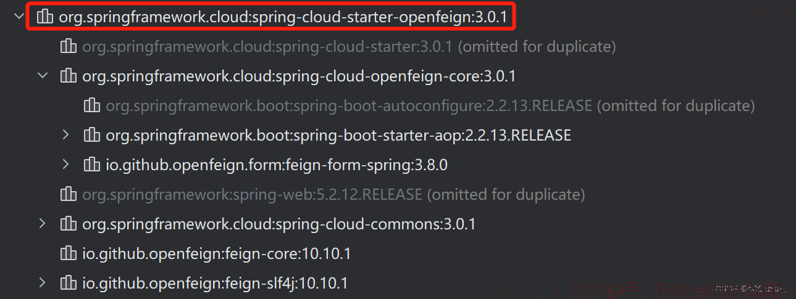Image resolution: width=796 pixels, height=299 pixels.
Task: Click library icon beside feign-slf4j:10.10.1
Action: pos(68,283)
